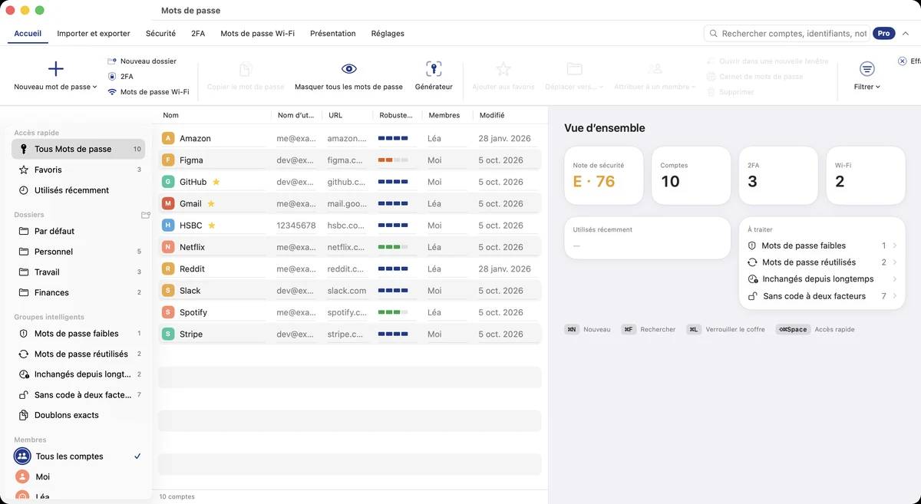The image size is (921, 504).
Task: Toggle the favorite star on the GitHub row
Action: [x=216, y=182]
